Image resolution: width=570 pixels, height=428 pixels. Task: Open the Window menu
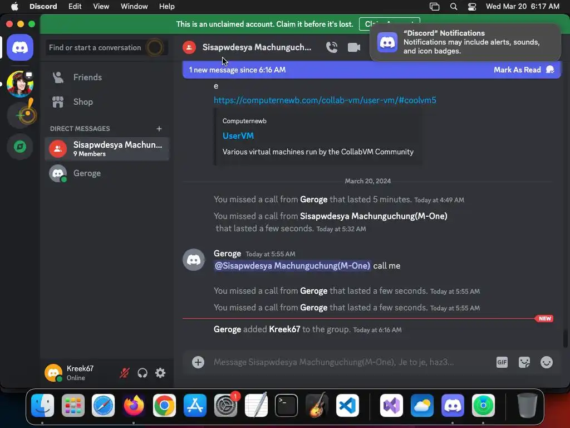134,7
